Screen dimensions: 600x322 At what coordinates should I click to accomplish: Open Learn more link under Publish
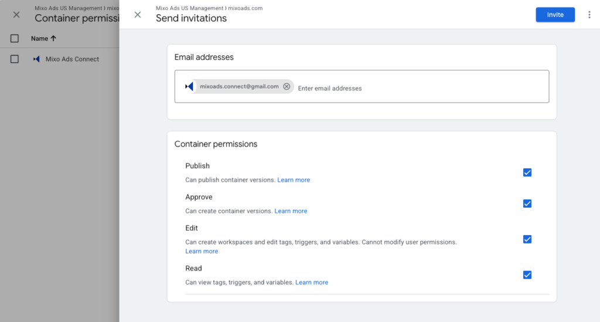(294, 180)
